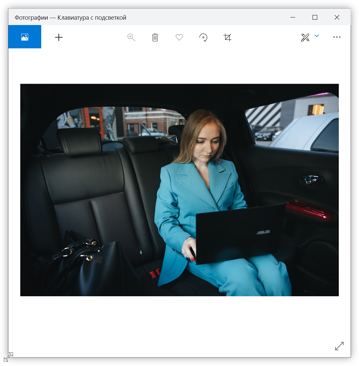Viewport: 359px width, 366px height.
Task: Close the Фотографии window
Action: click(337, 17)
